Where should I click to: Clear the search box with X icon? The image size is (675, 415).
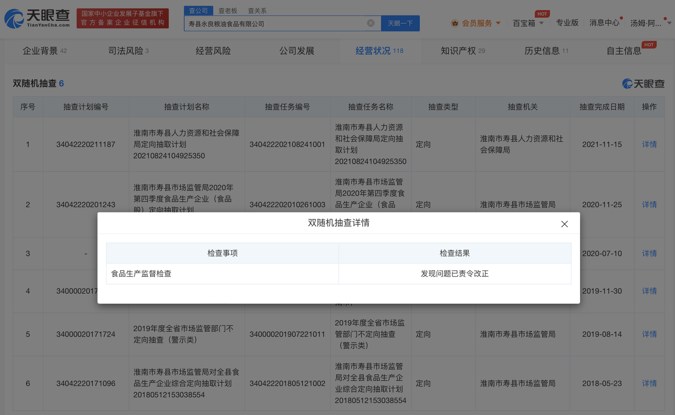click(371, 23)
